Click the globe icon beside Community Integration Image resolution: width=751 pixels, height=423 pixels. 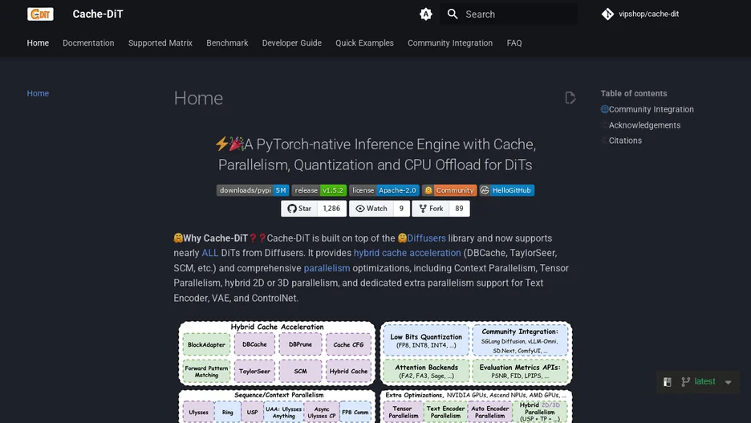click(604, 109)
